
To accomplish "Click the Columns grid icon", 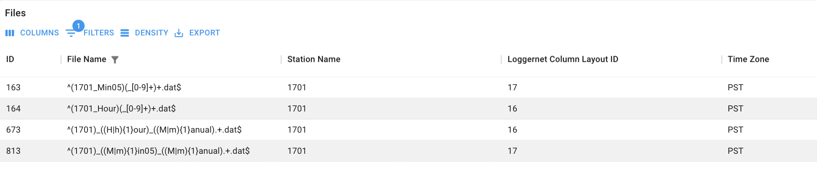I will [x=10, y=33].
